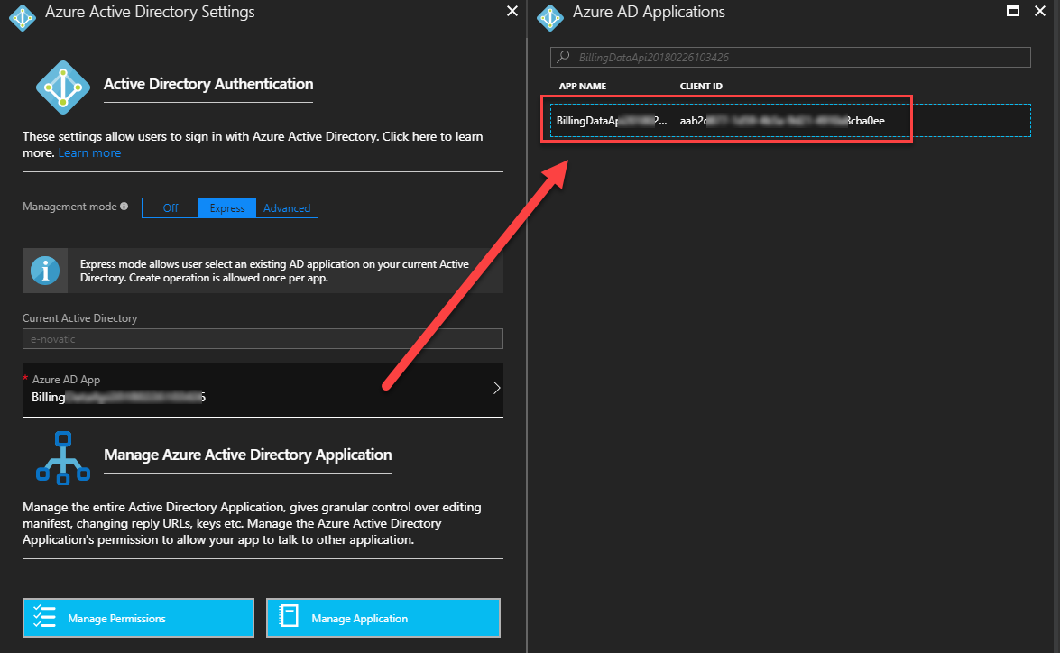This screenshot has height=653, width=1060.
Task: Click the search magnifier icon in Azure AD Applications
Action: click(x=563, y=57)
